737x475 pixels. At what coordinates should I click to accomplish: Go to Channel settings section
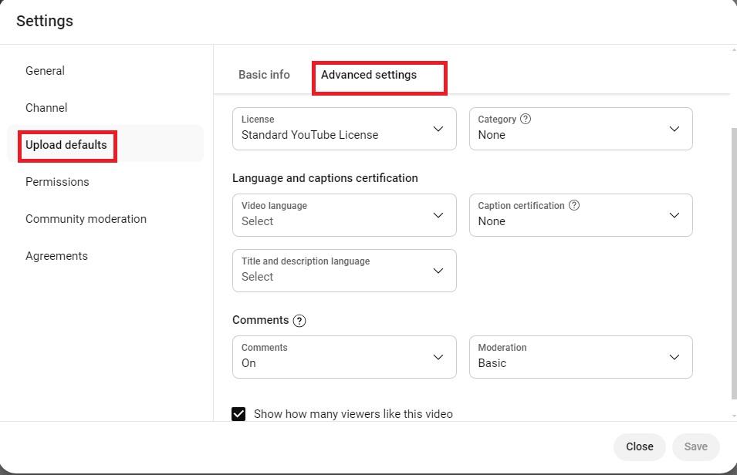pyautogui.click(x=46, y=108)
